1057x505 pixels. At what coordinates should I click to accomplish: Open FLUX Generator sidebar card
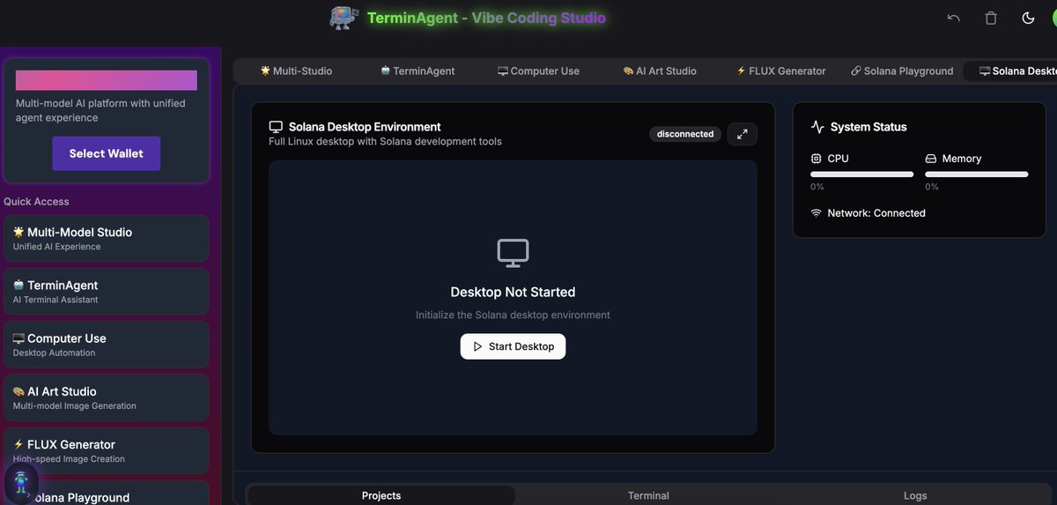[x=107, y=450]
